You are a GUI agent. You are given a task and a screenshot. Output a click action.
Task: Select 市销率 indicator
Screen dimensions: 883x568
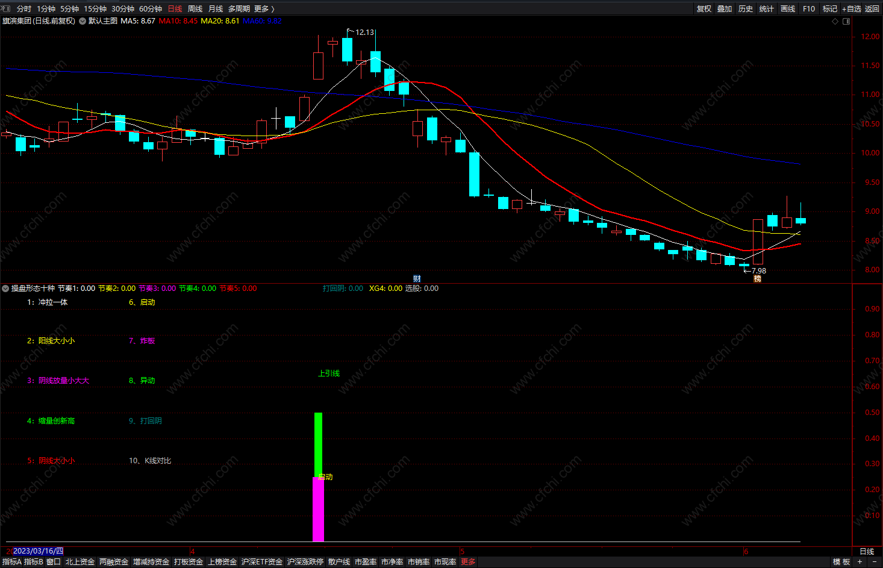(419, 561)
